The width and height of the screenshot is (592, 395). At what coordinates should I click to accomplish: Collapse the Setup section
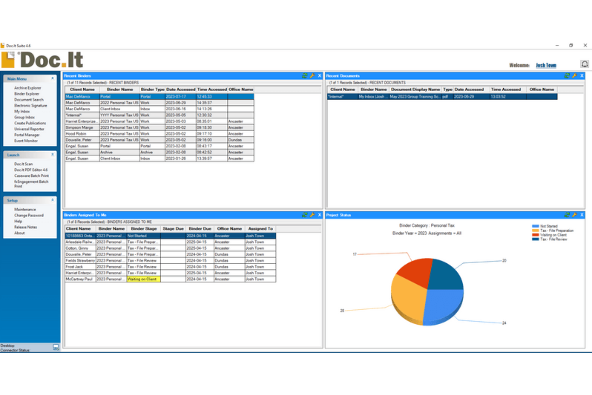52,200
